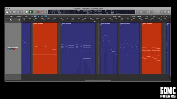Show the Toolbar using the control bar icon
This screenshot has height=99, width=177.
click(x=14, y=12)
